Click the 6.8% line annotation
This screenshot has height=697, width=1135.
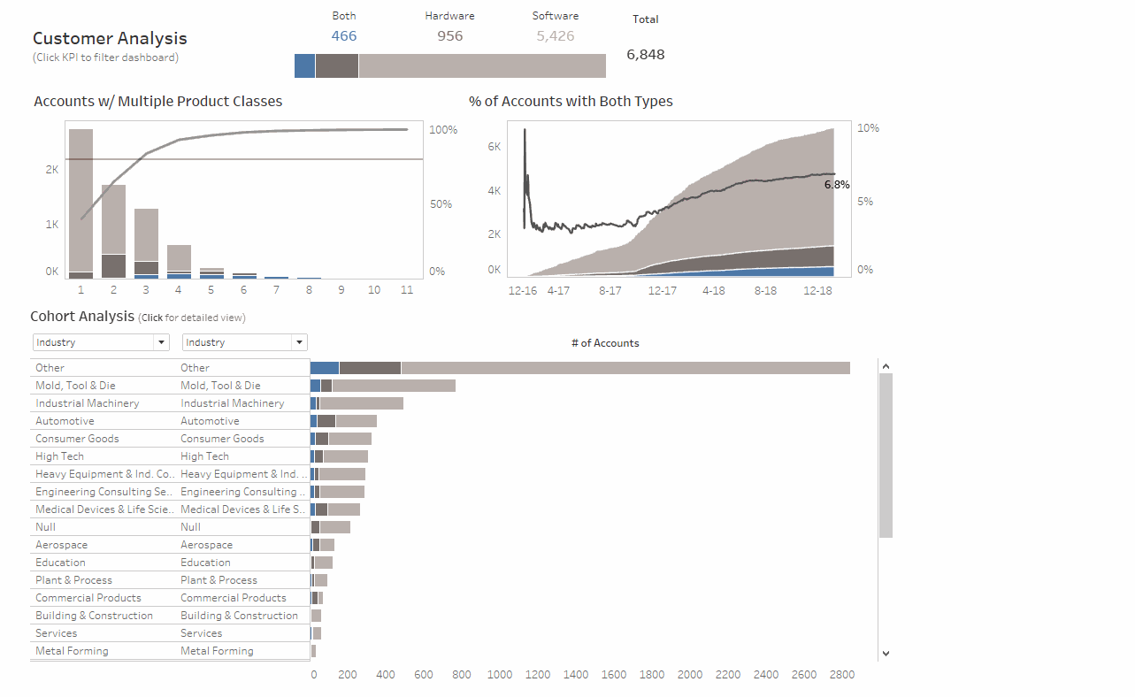click(837, 185)
